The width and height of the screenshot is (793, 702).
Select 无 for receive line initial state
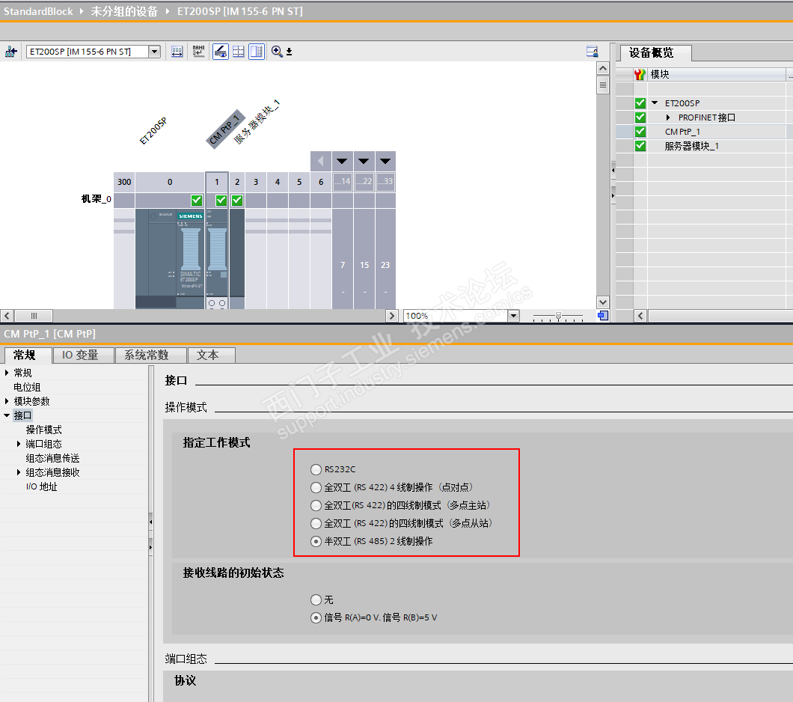point(316,599)
